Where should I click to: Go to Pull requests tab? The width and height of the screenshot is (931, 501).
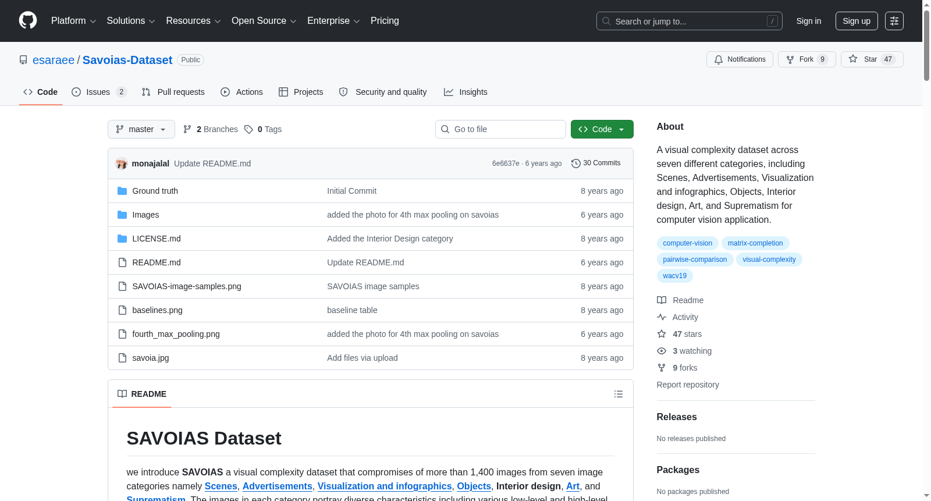173,92
